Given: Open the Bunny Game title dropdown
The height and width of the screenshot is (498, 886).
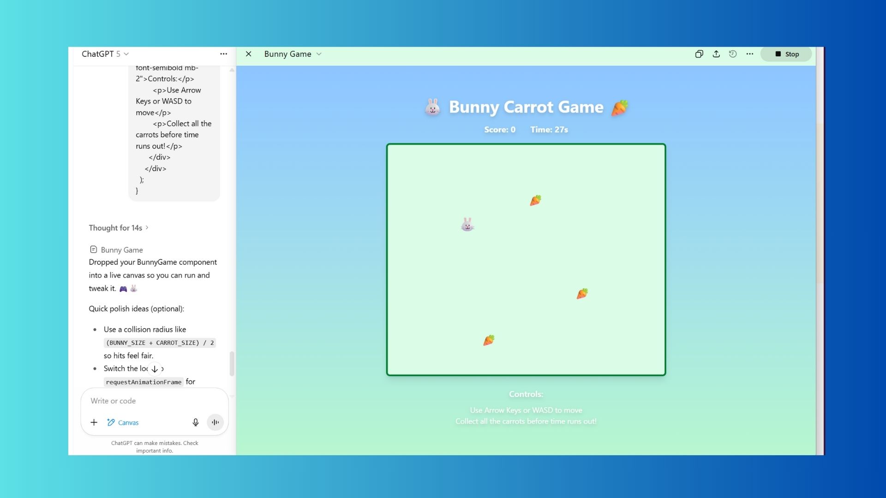Looking at the screenshot, I should point(318,54).
